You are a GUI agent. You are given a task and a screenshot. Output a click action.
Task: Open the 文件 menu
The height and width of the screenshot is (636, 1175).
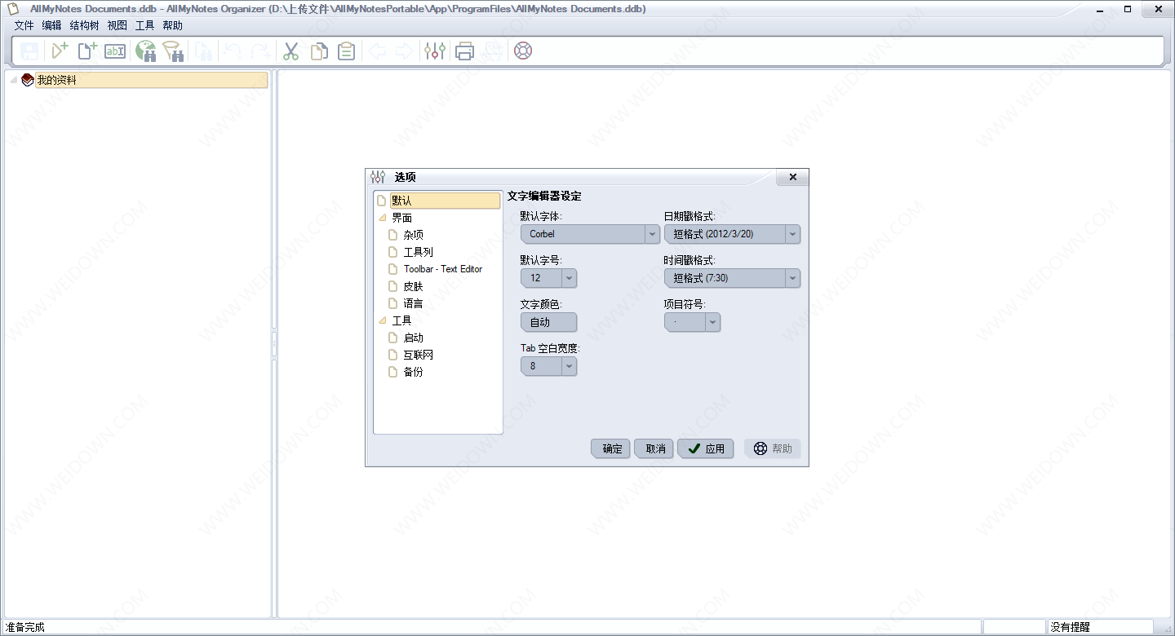[24, 25]
